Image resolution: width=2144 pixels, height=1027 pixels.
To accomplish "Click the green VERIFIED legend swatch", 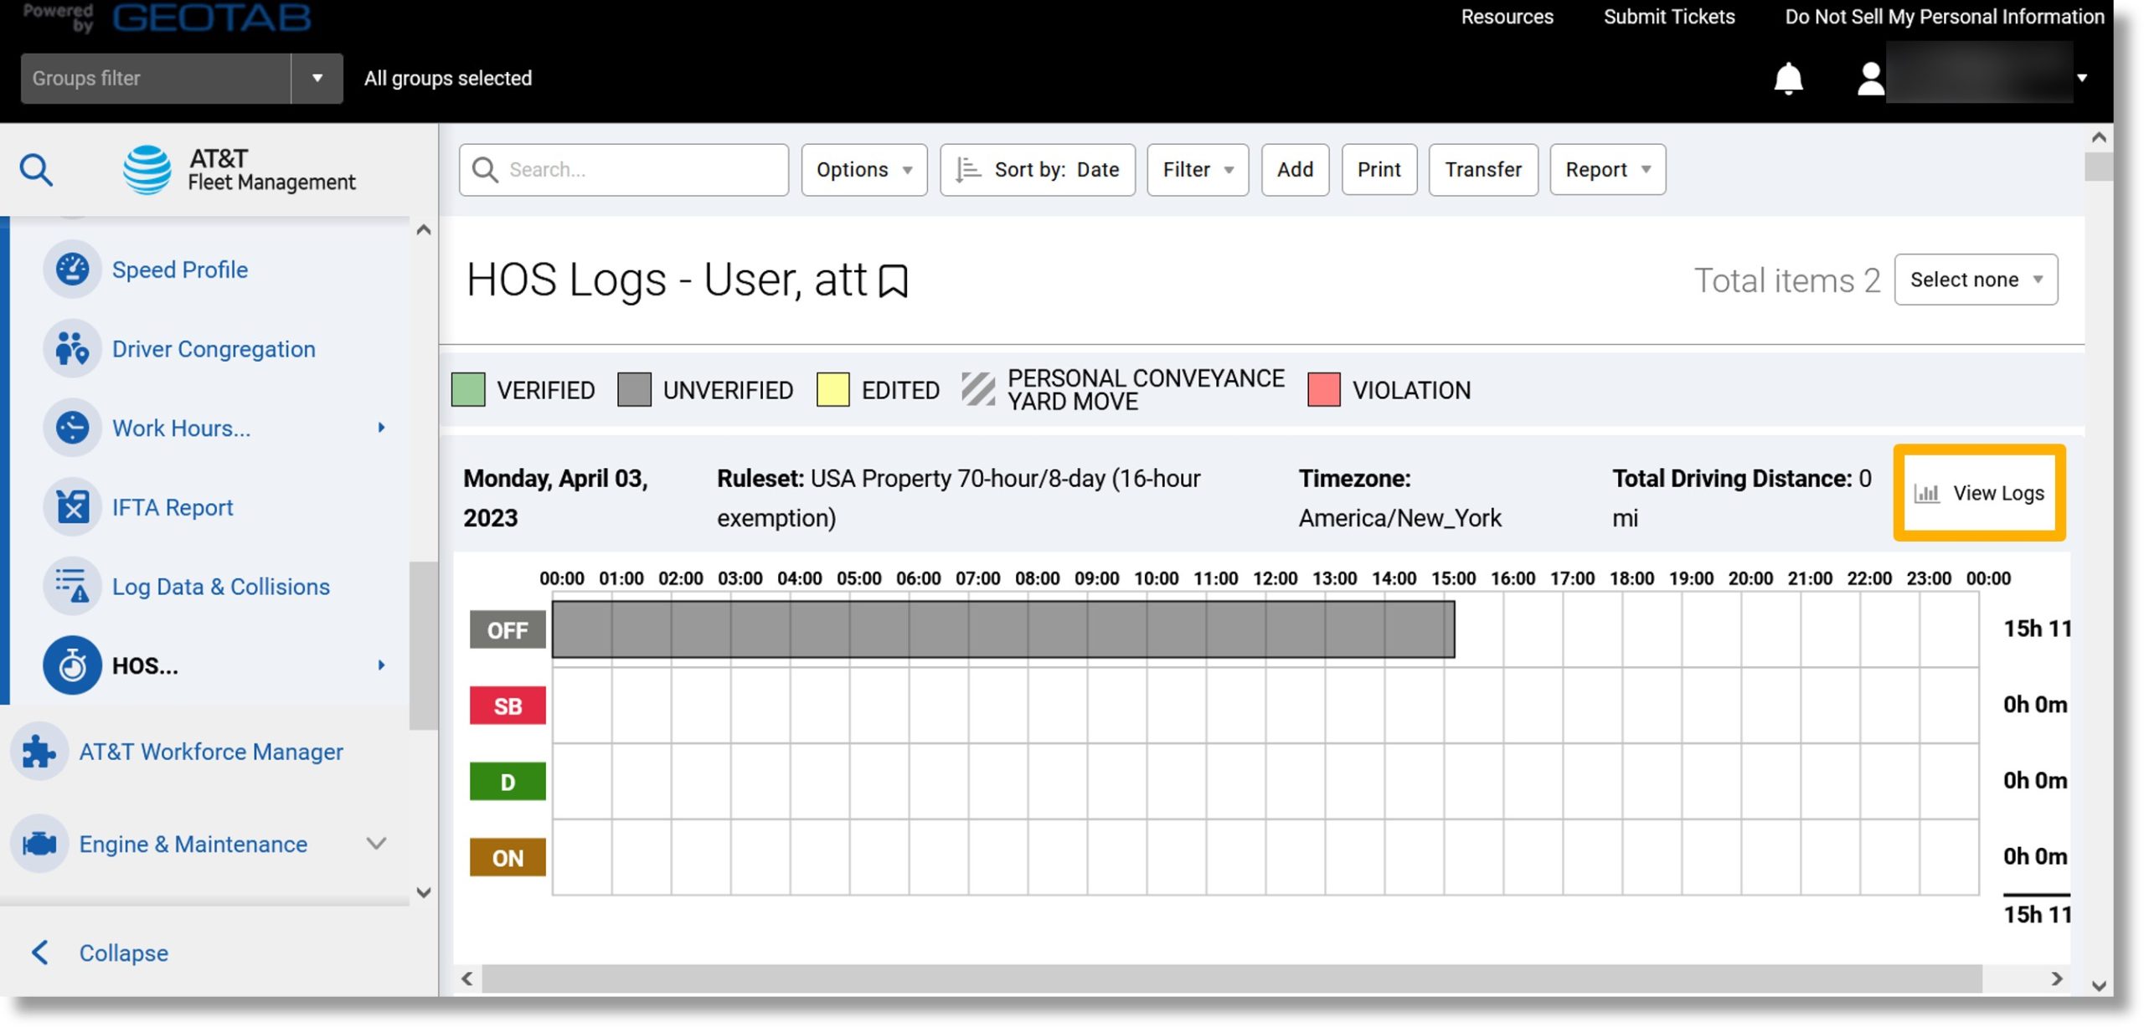I will click(468, 390).
